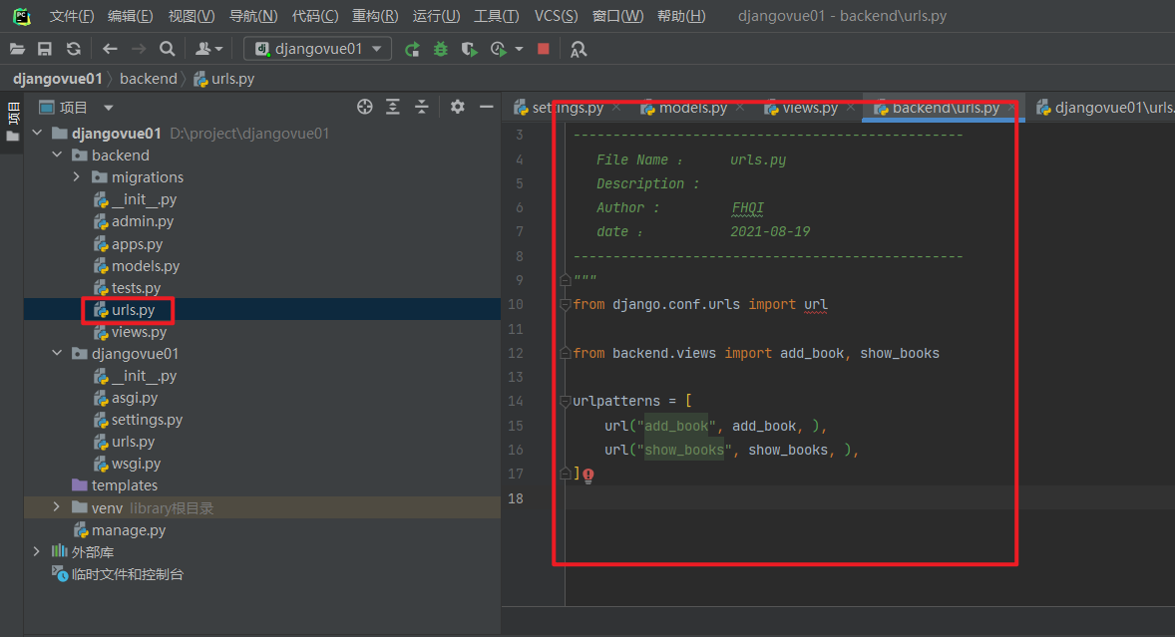
Task: Click the Expand All icon in project panel
Action: click(393, 107)
